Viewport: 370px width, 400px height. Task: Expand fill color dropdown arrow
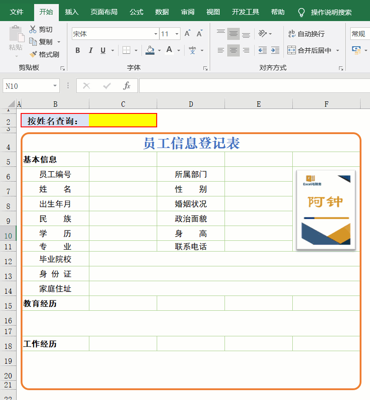159,51
